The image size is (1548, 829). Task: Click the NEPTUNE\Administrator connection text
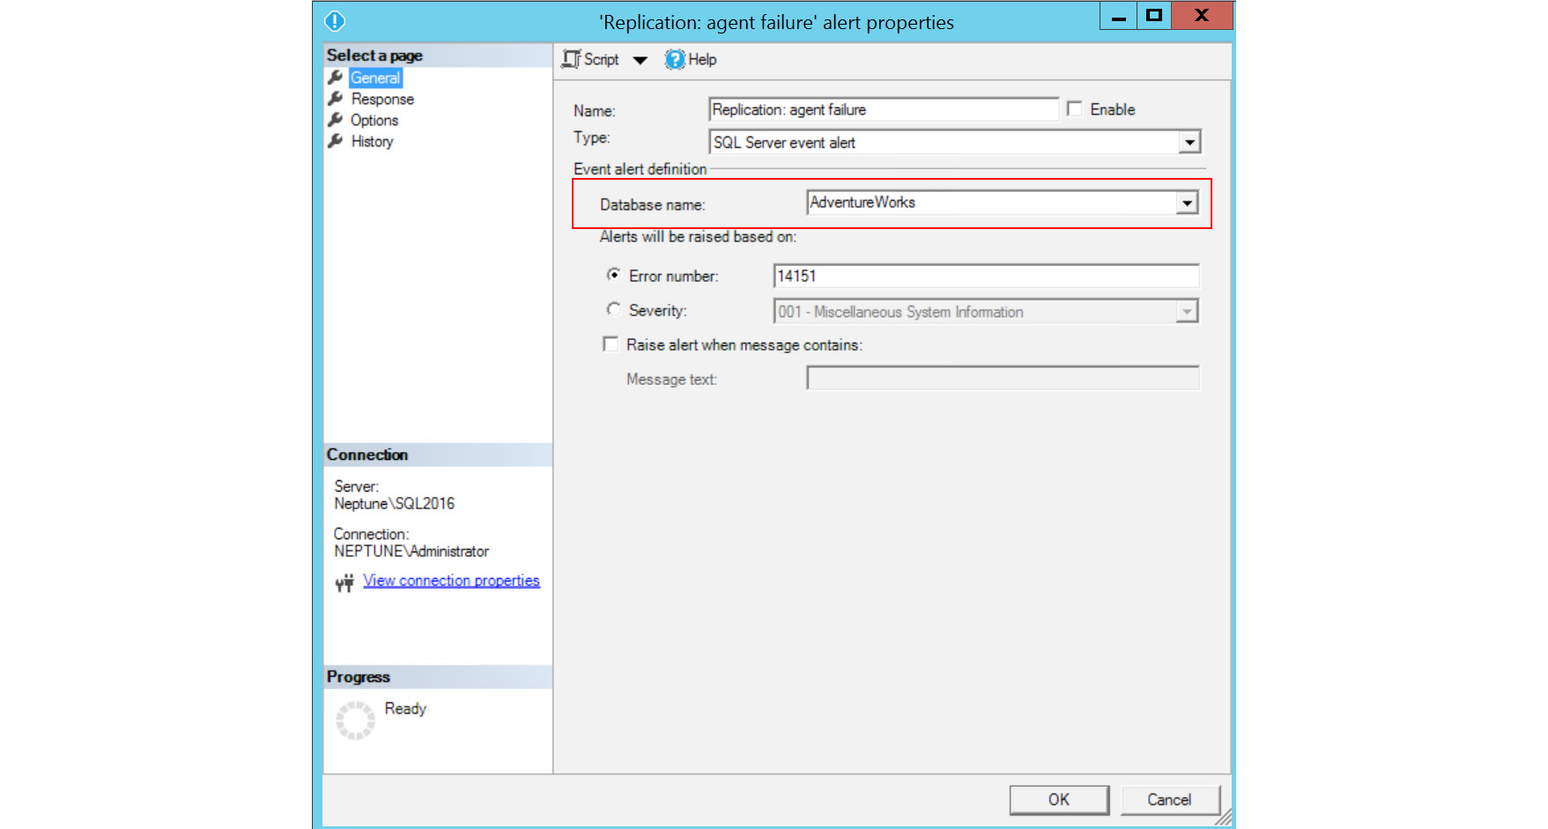point(411,551)
